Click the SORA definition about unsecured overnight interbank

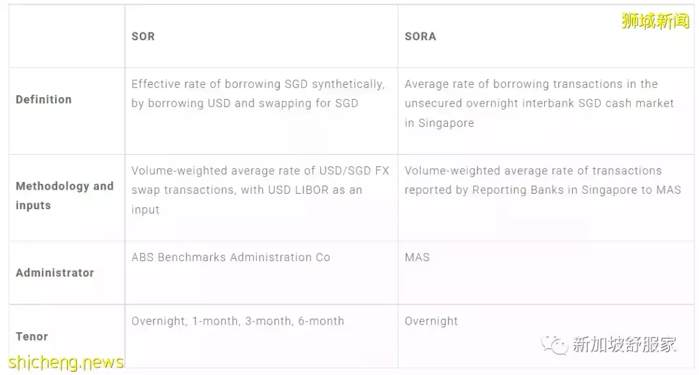coord(539,104)
